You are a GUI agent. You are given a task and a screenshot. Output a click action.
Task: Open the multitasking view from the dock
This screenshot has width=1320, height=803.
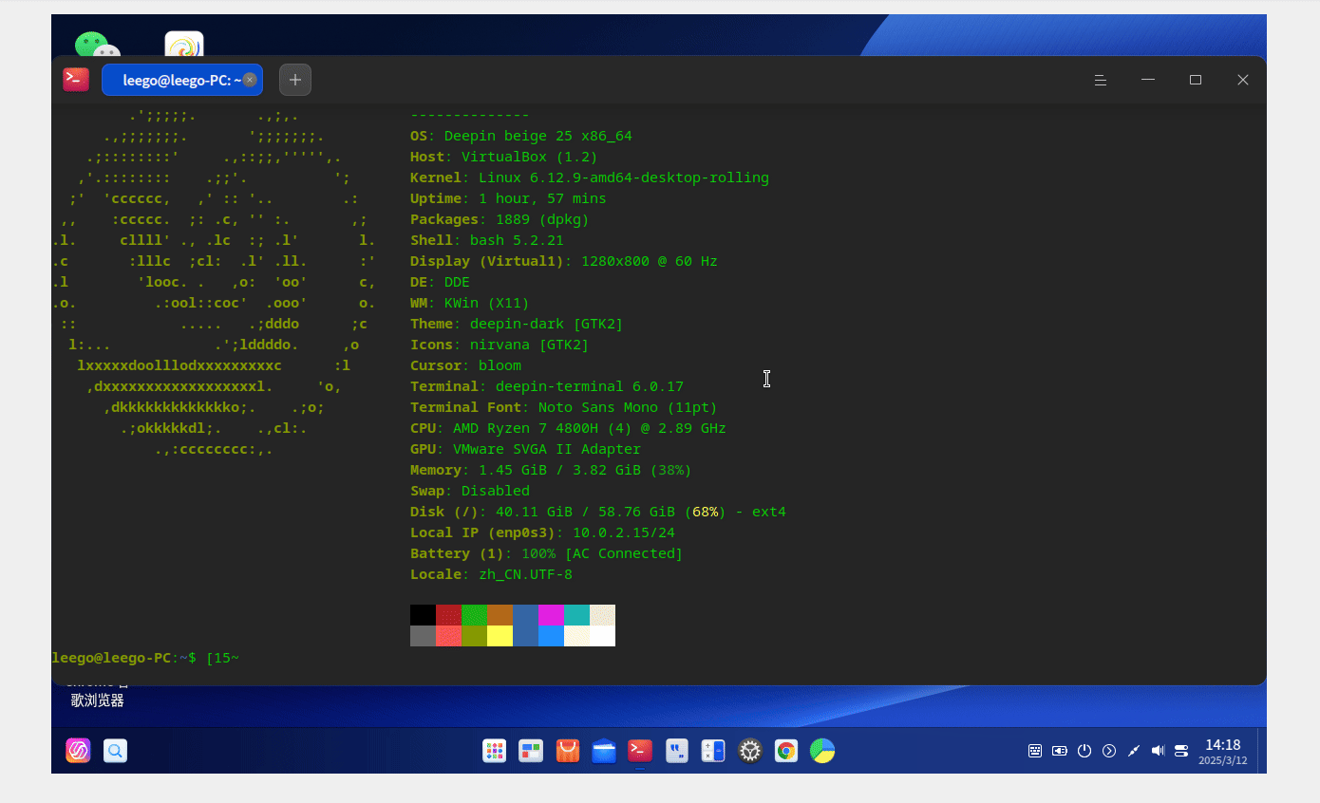[531, 751]
